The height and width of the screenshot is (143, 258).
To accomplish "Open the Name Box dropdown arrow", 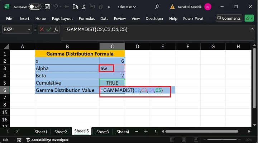I will point(29,30).
